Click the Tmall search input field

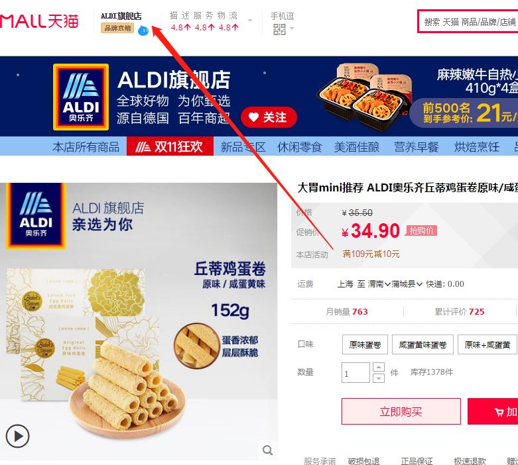tap(469, 22)
